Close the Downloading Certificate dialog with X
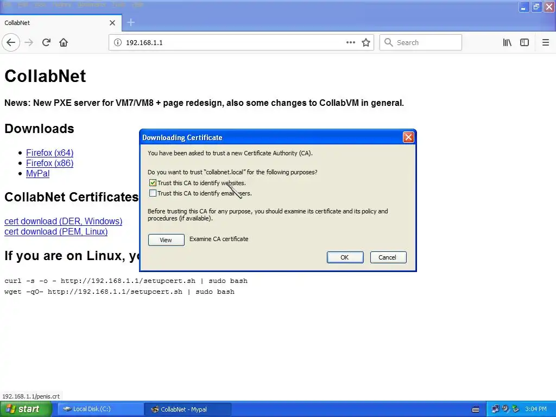The height and width of the screenshot is (417, 556). pyautogui.click(x=408, y=137)
